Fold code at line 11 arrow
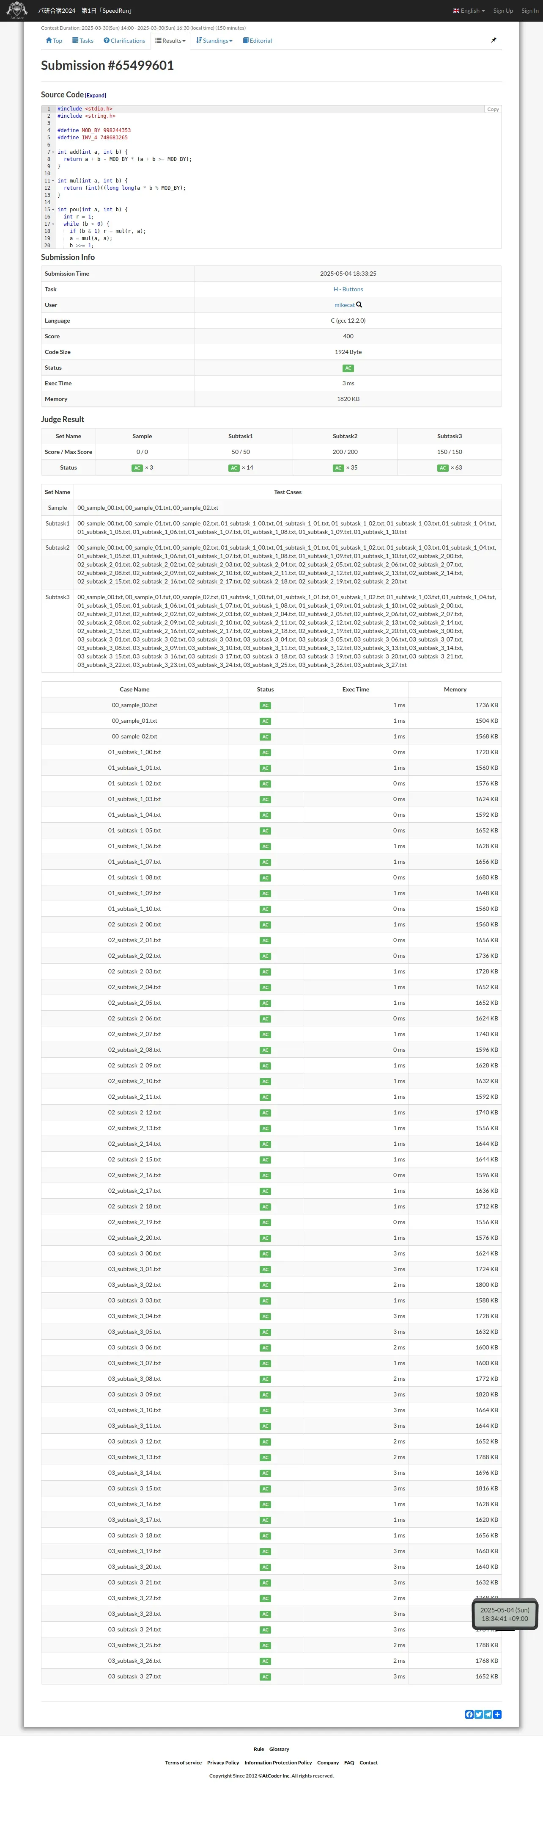 click(53, 181)
